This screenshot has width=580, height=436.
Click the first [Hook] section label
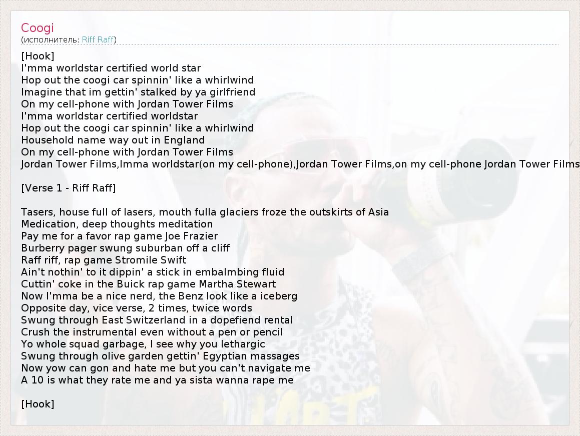[x=38, y=56]
